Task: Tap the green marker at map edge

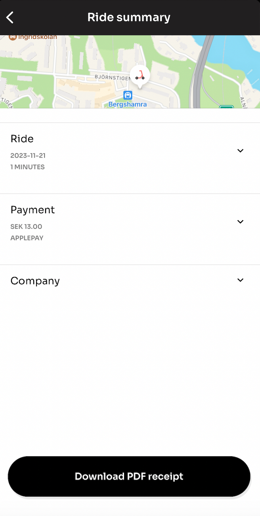Action: 226,106
